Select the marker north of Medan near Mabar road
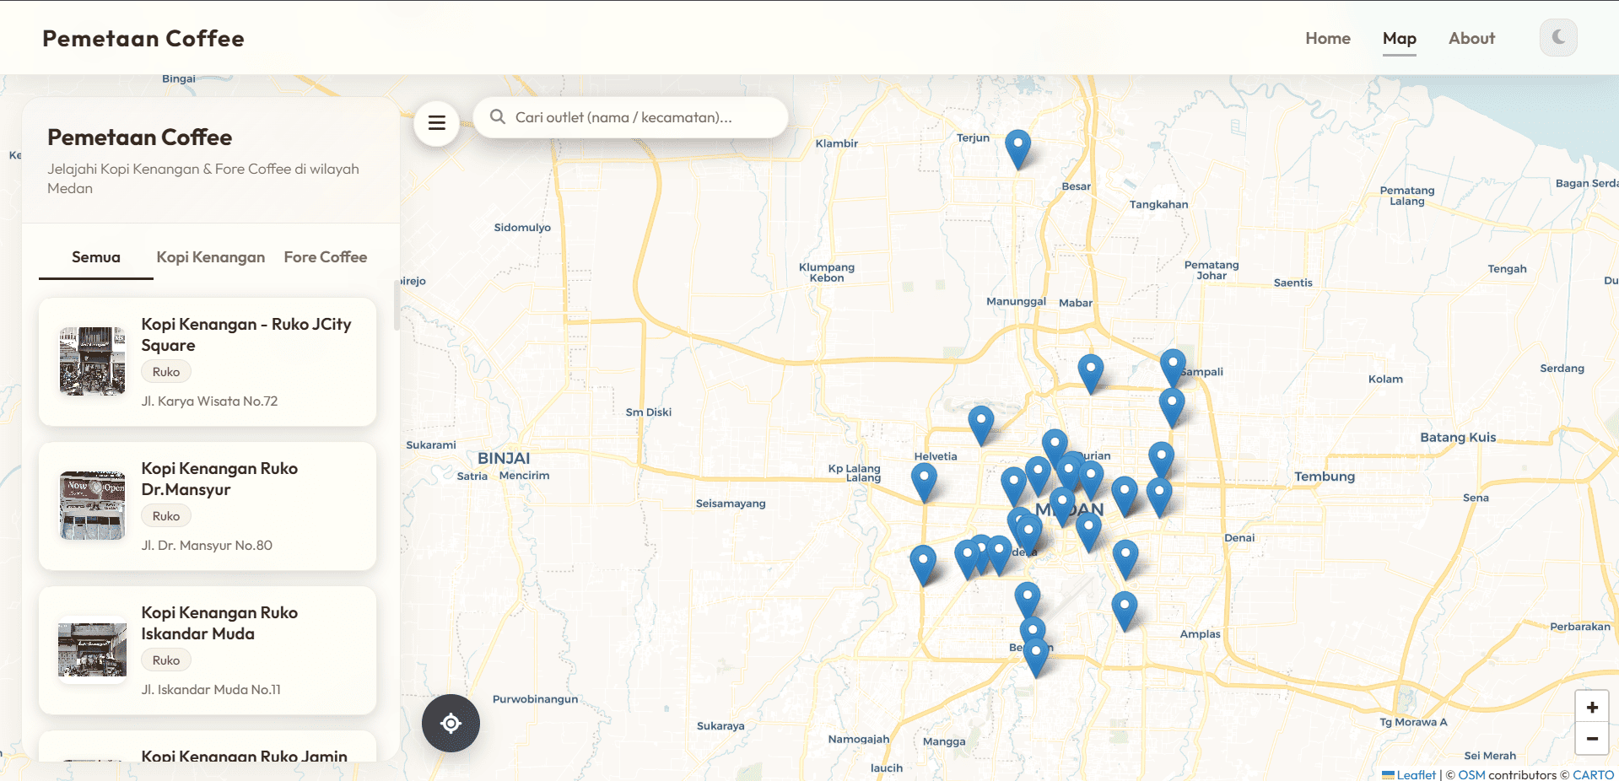Image resolution: width=1619 pixels, height=781 pixels. coord(1090,374)
